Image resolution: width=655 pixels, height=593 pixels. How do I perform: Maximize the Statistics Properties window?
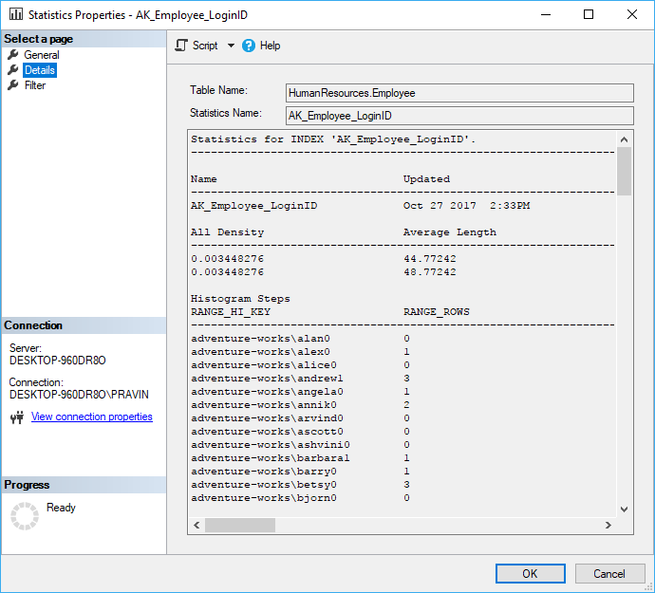click(589, 14)
